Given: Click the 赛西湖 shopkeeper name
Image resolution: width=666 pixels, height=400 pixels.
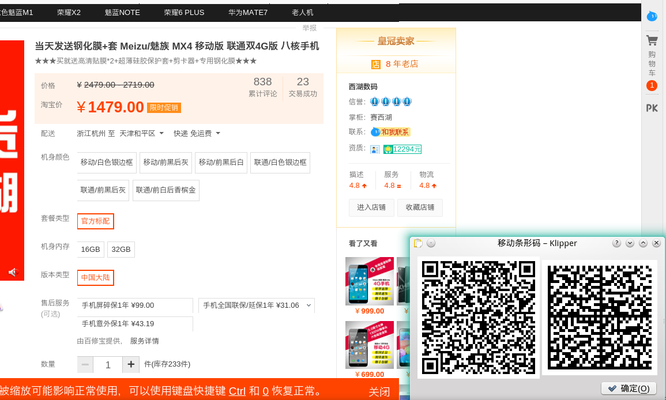Looking at the screenshot, I should click(x=381, y=117).
